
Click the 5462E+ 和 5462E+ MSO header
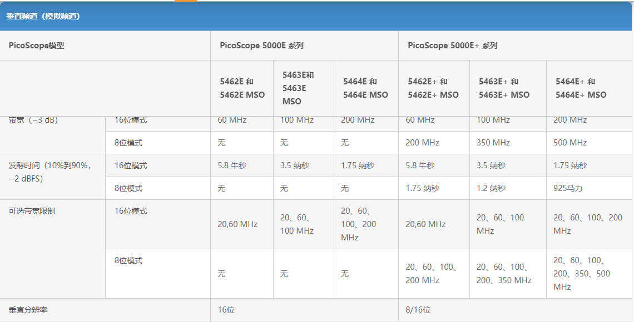pos(433,88)
